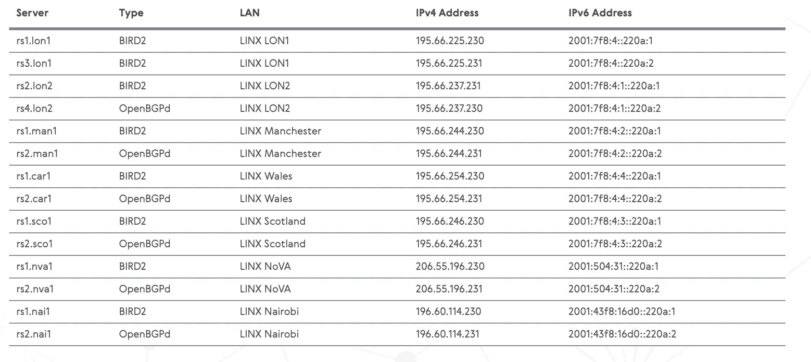
Task: Select the rs1.lon1 server cell
Action: [x=33, y=41]
